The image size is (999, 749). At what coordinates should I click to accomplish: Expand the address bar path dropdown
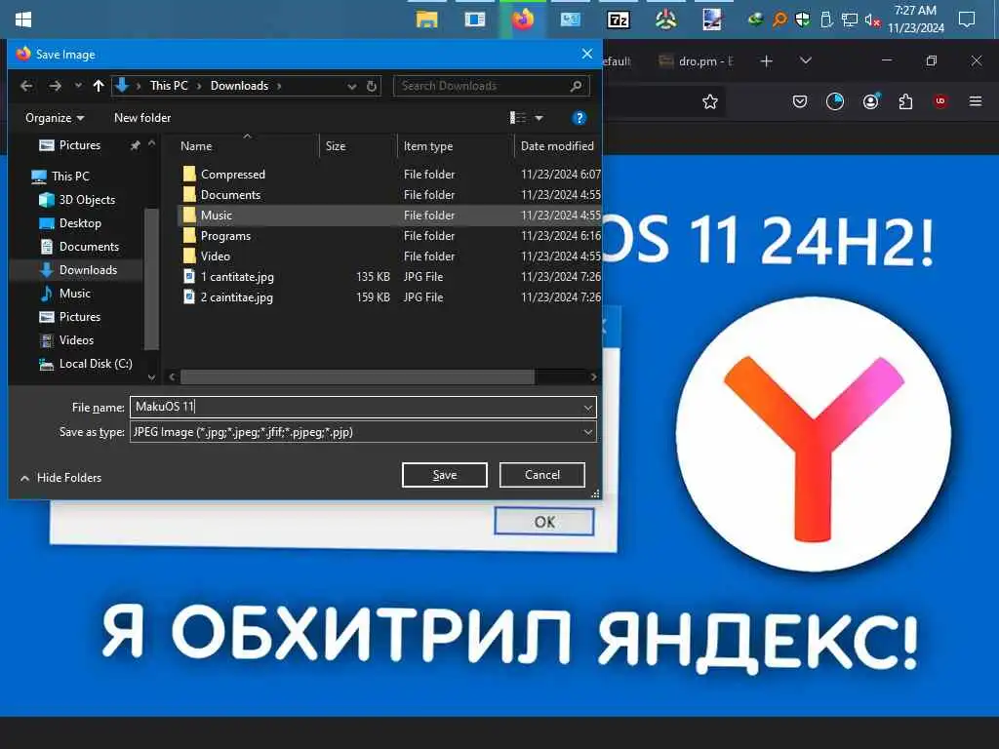click(x=351, y=86)
